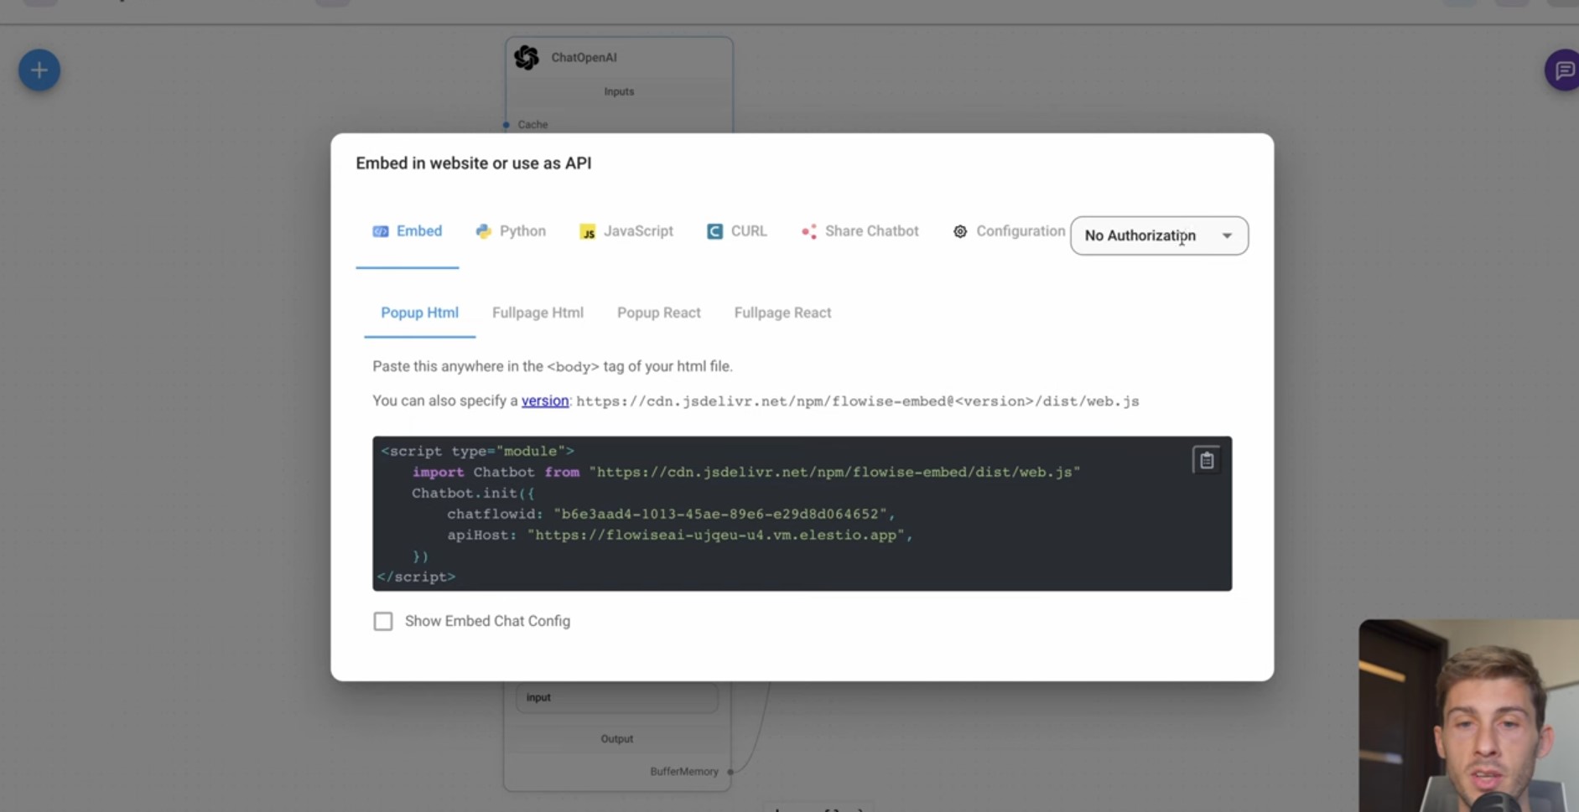This screenshot has height=812, width=1579.
Task: Click the input field in background node
Action: (x=616, y=697)
